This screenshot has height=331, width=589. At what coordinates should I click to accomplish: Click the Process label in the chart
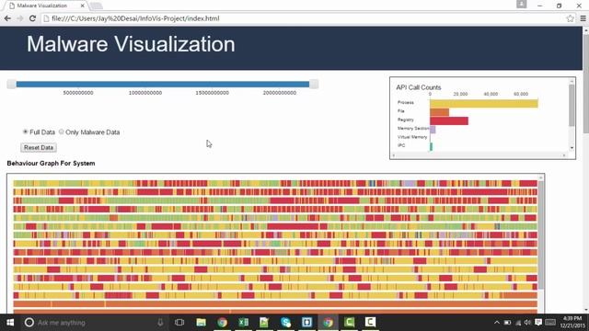(x=405, y=102)
